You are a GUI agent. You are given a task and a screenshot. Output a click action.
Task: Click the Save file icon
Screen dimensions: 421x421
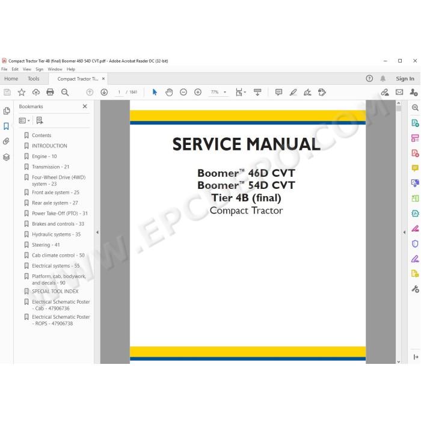tap(7, 93)
